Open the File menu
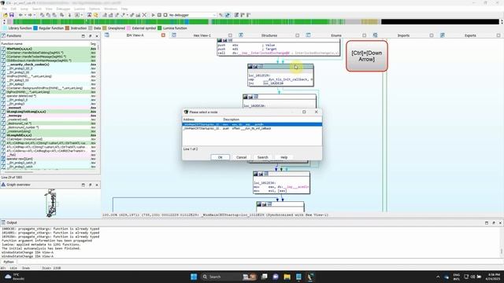 (5, 9)
